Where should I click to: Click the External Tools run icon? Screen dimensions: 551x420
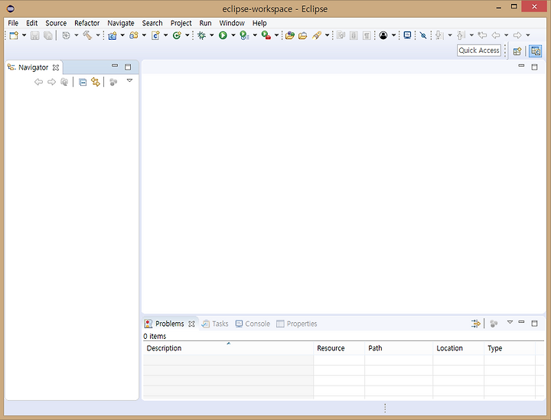click(266, 35)
